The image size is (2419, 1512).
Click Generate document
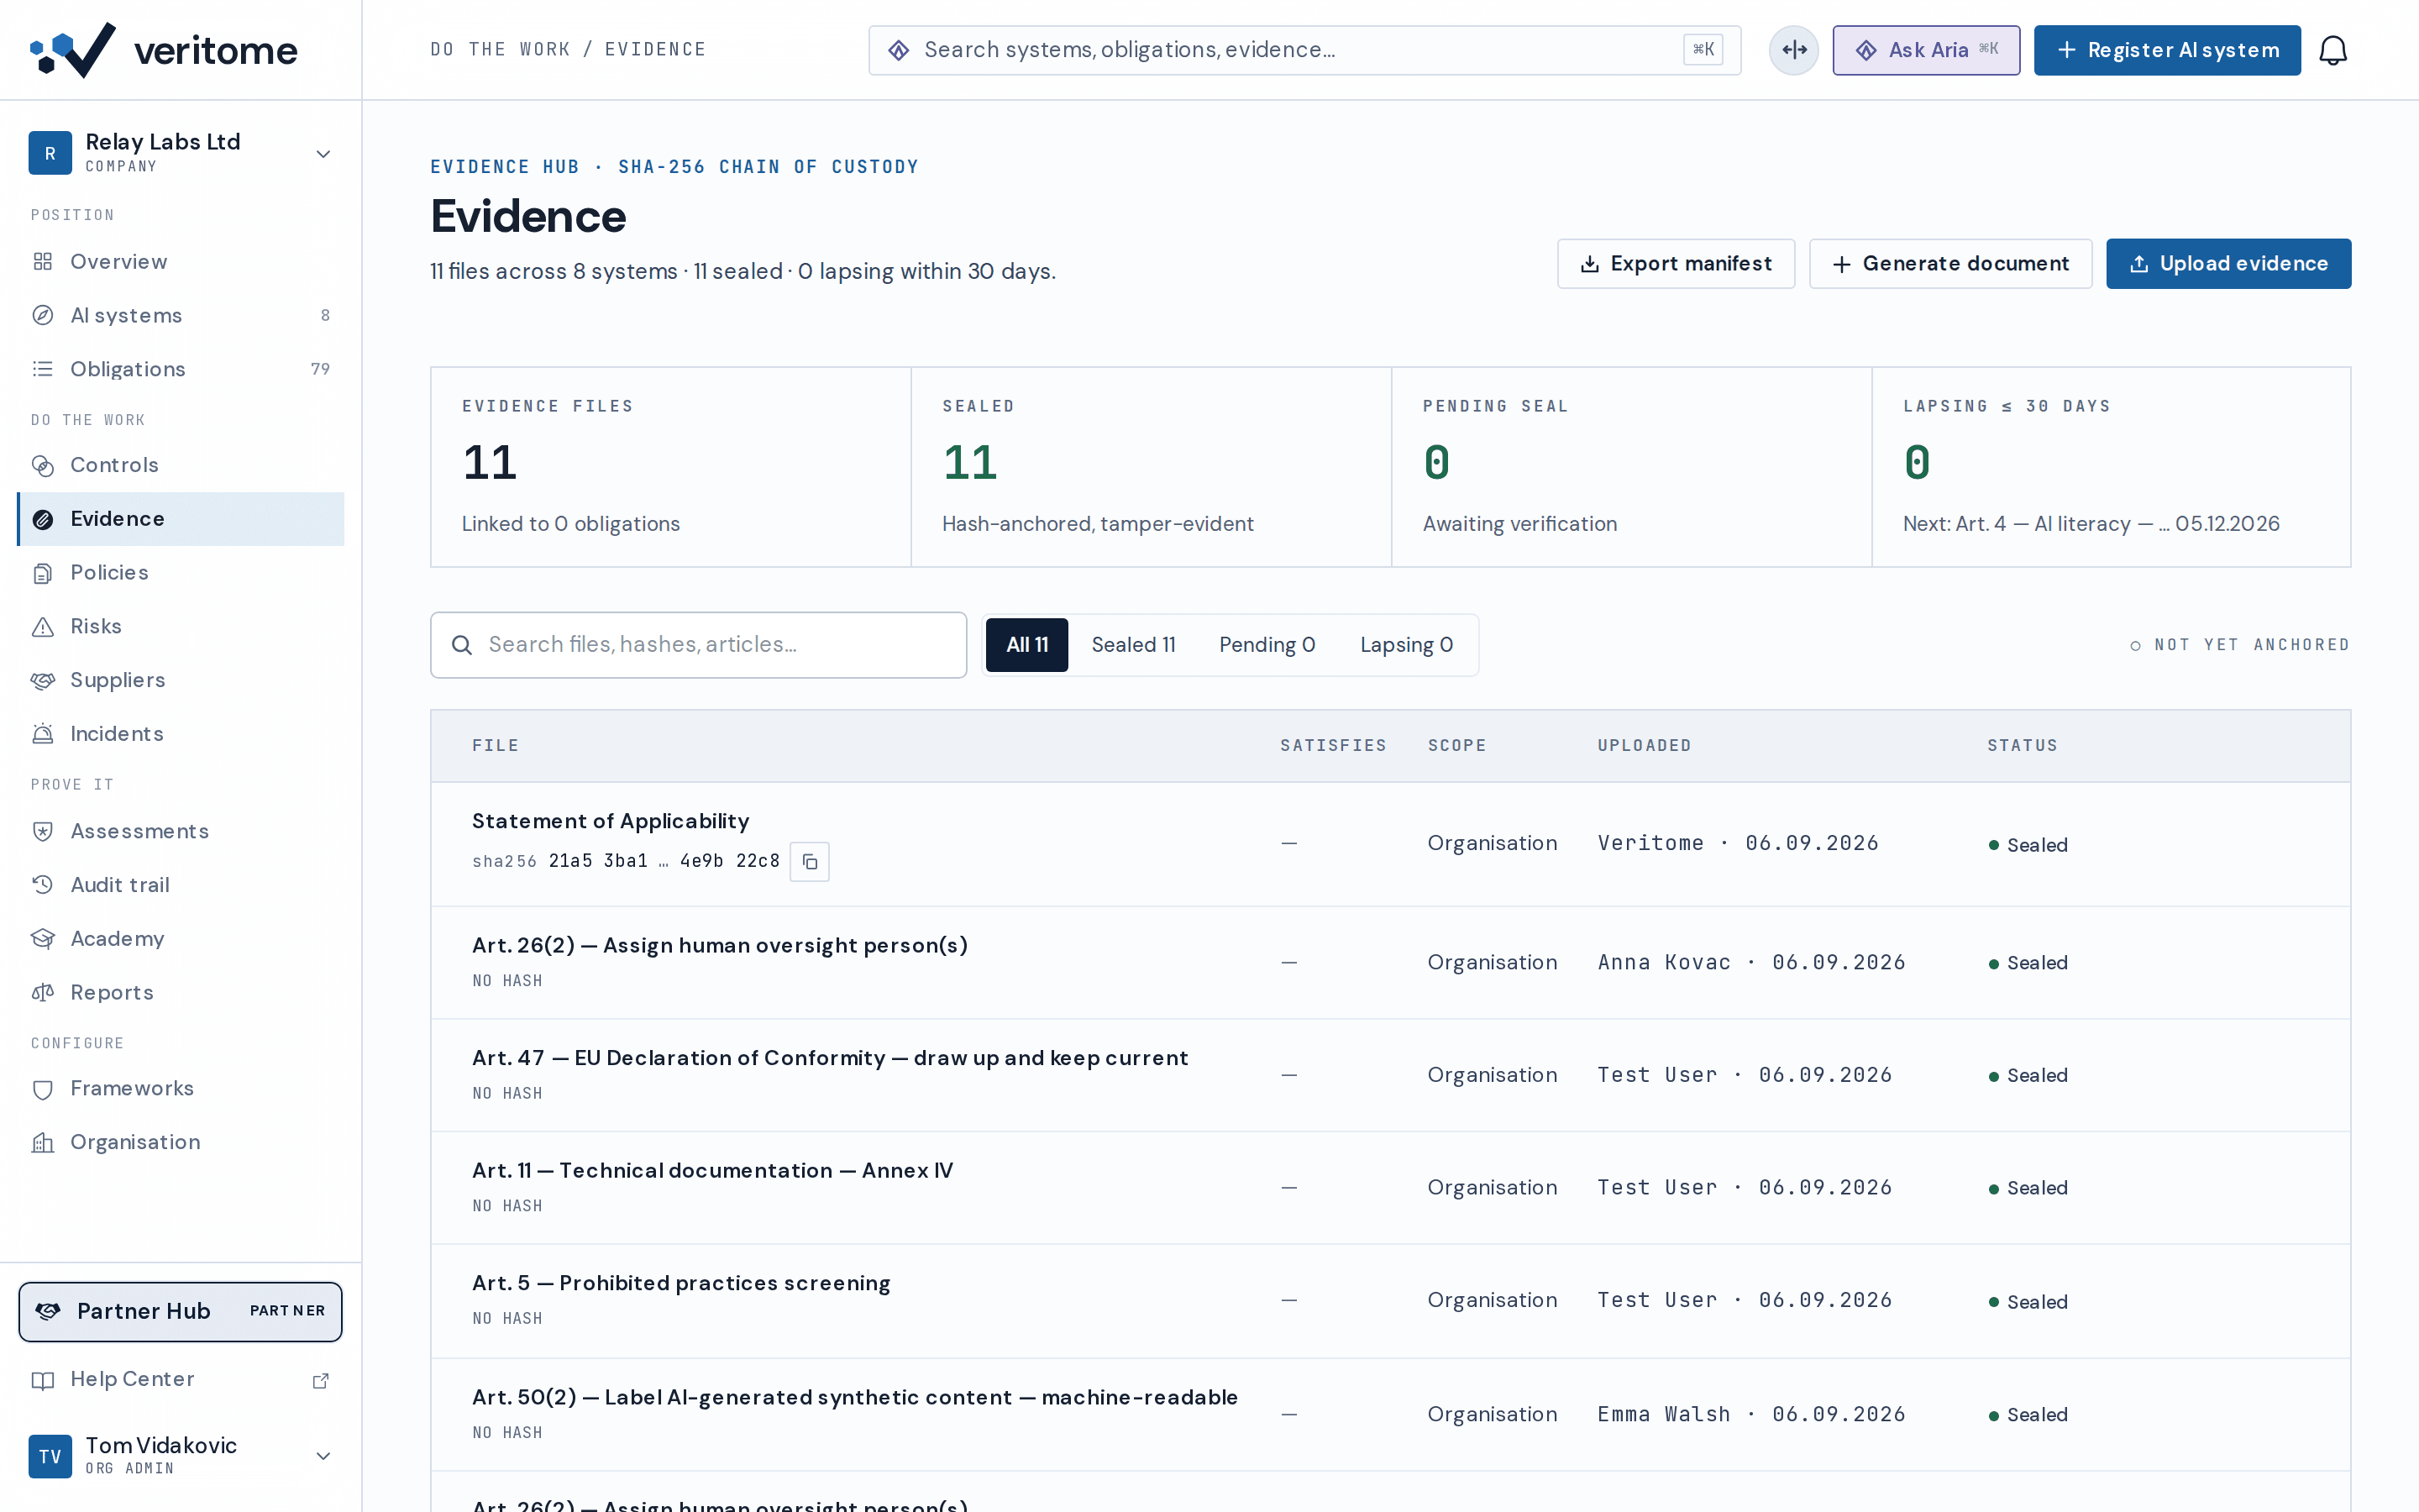[1950, 264]
